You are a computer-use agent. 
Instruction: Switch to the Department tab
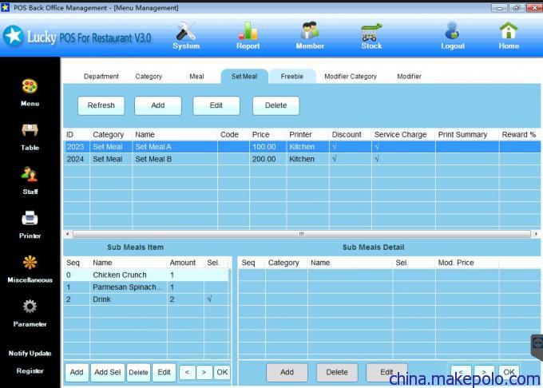pyautogui.click(x=101, y=77)
